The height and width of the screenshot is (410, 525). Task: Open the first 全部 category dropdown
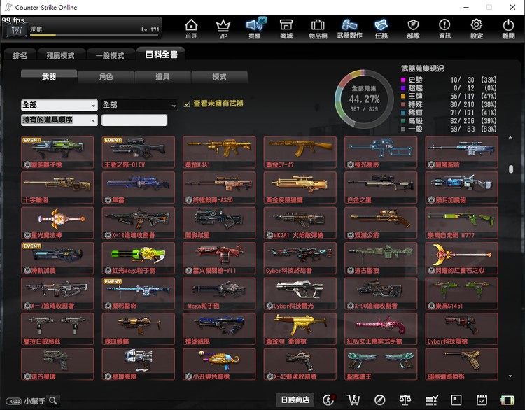coord(59,105)
